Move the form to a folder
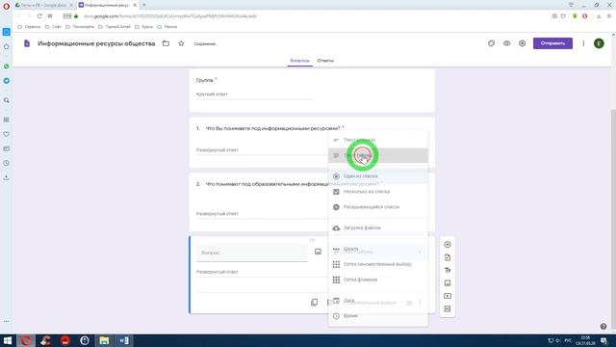The height and width of the screenshot is (347, 616). (166, 43)
